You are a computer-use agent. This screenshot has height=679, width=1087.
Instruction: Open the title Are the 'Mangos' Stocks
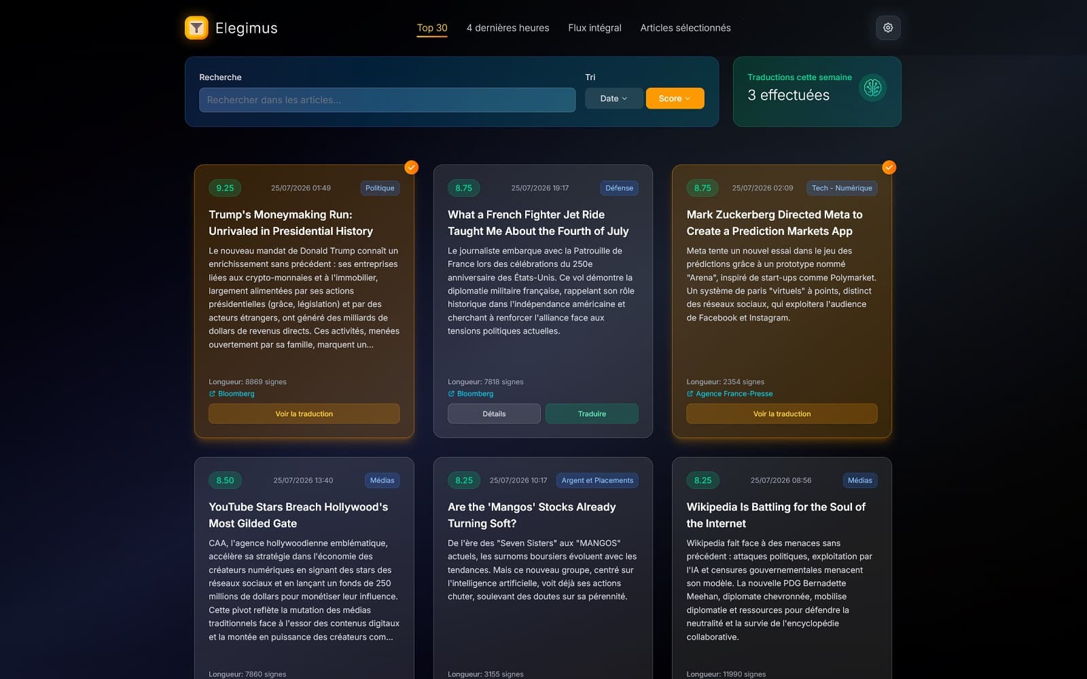coord(532,515)
